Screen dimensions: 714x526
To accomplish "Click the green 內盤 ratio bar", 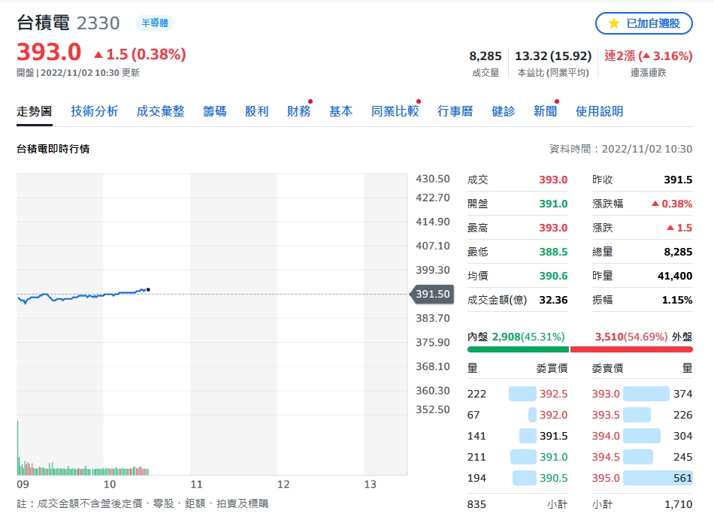I will pyautogui.click(x=518, y=349).
